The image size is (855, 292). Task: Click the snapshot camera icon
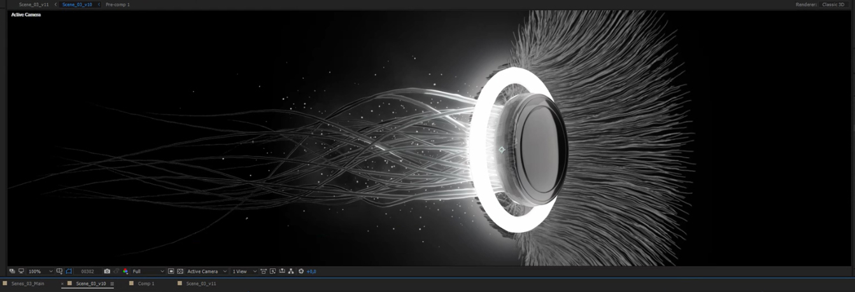click(107, 272)
